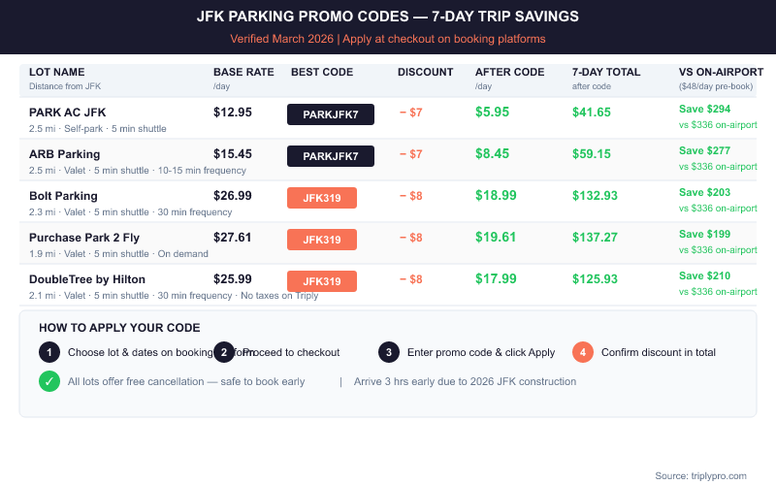
Task: Click the step 3 number circle
Action: click(x=389, y=352)
